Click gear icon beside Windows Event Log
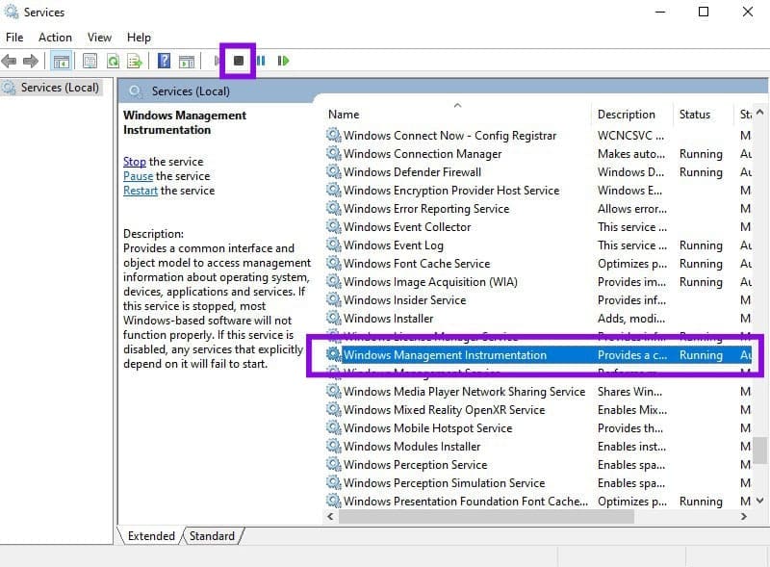The width and height of the screenshot is (770, 567). [333, 245]
